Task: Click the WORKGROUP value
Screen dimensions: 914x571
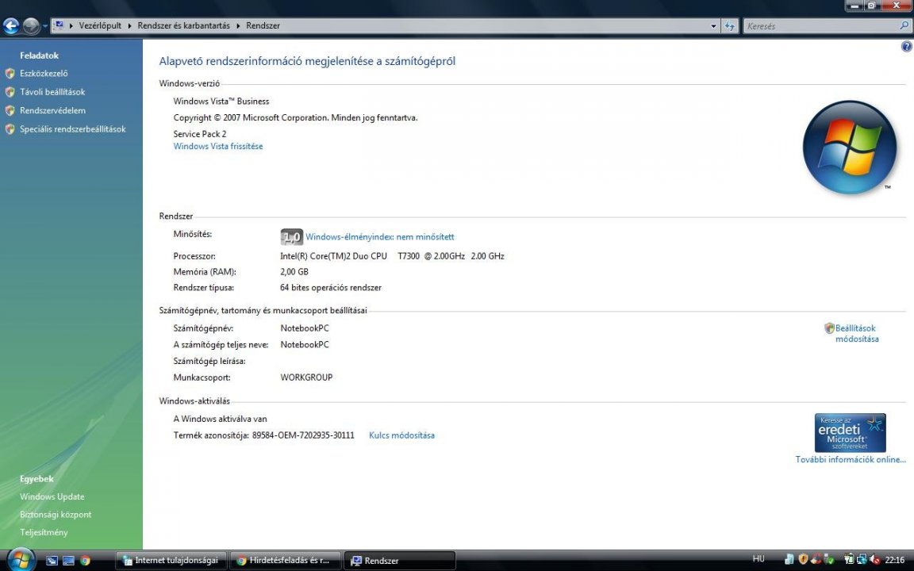Action: point(306,377)
